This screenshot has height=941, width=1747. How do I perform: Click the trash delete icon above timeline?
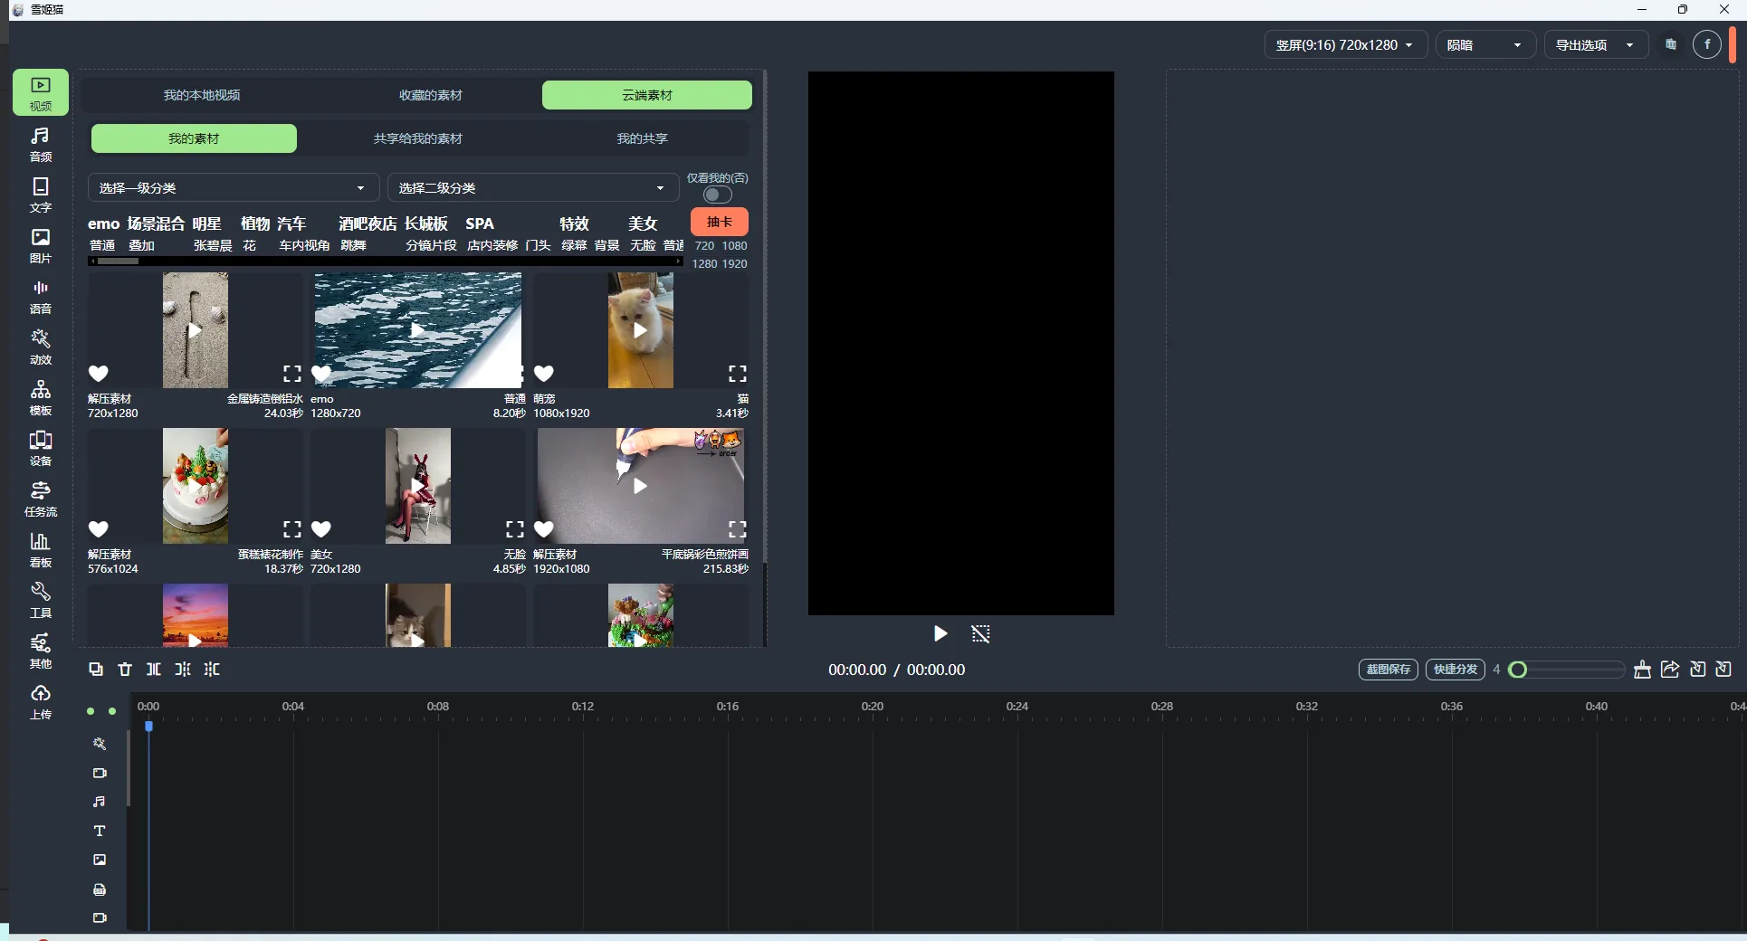(x=125, y=670)
